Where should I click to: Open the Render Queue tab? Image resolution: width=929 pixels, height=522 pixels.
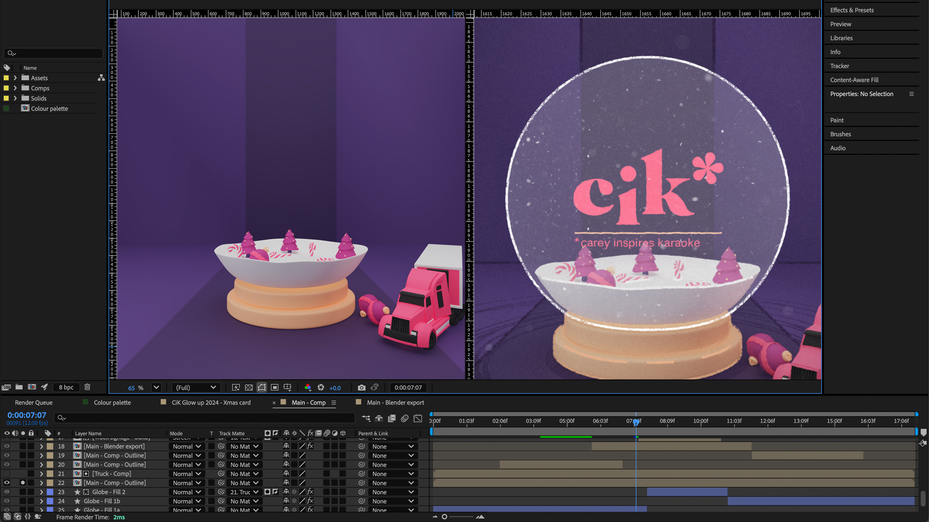33,403
